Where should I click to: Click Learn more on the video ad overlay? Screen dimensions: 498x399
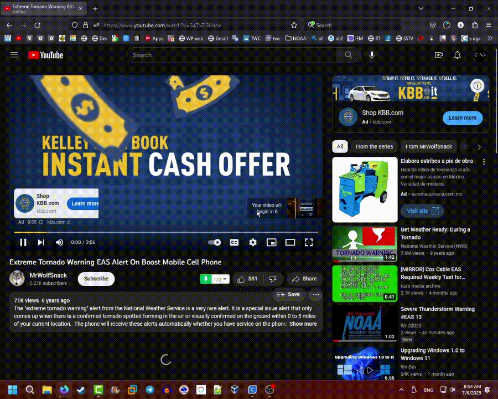pos(83,203)
